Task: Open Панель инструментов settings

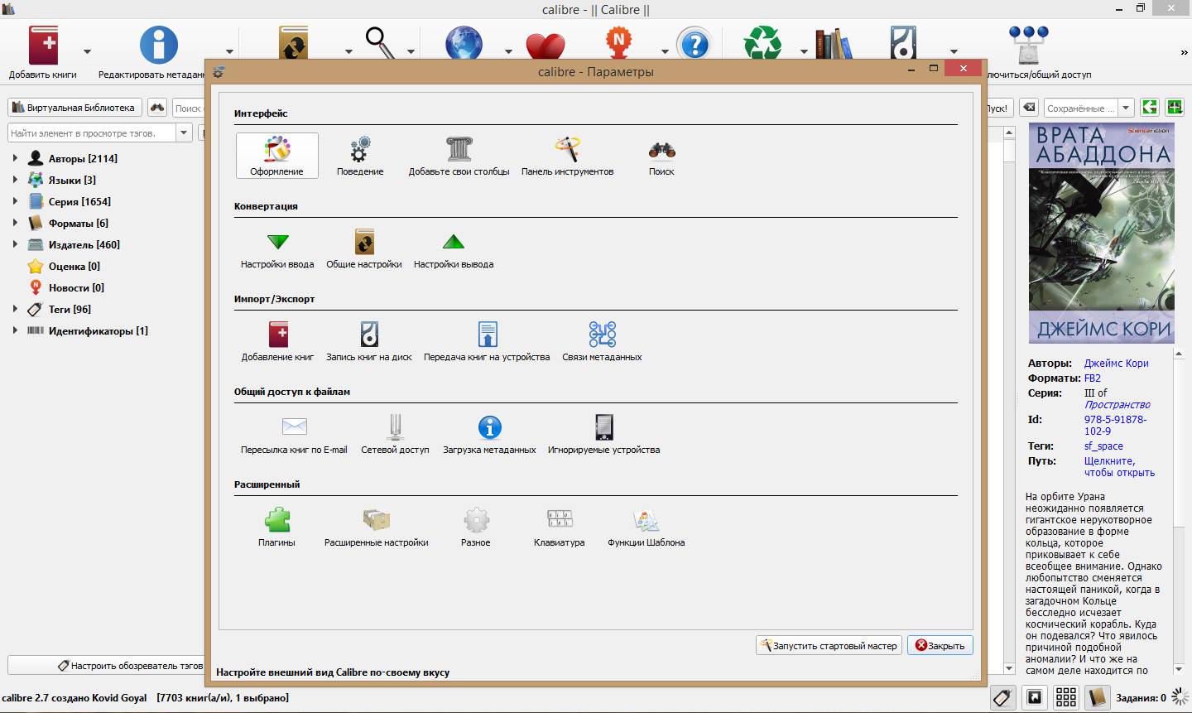Action: (567, 156)
